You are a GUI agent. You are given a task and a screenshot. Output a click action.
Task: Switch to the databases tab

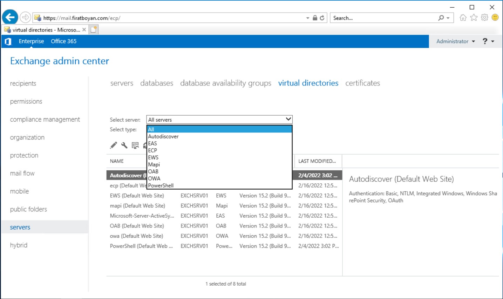tap(157, 83)
